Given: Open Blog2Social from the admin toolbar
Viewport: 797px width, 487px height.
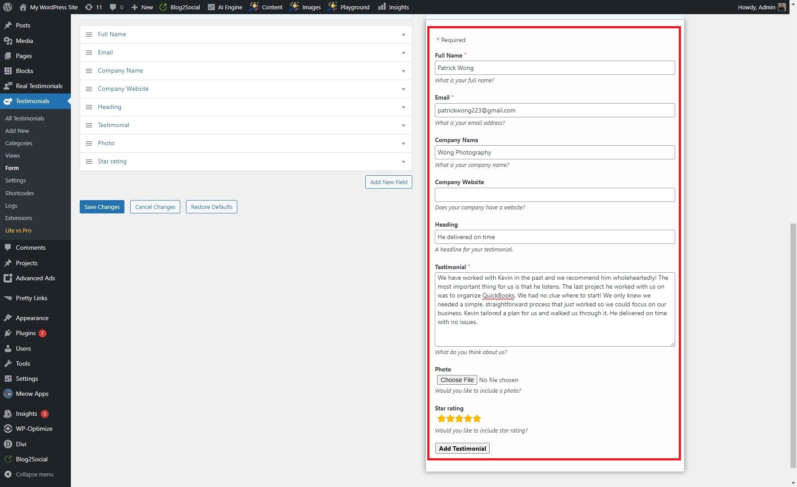Looking at the screenshot, I should pos(179,7).
